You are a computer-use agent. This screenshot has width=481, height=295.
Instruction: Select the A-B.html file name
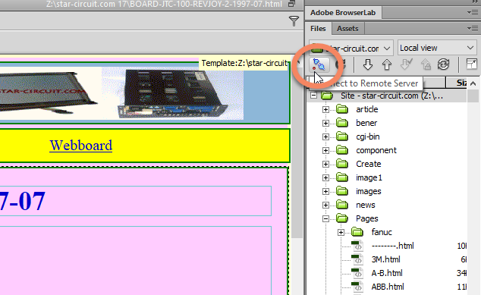pyautogui.click(x=387, y=273)
